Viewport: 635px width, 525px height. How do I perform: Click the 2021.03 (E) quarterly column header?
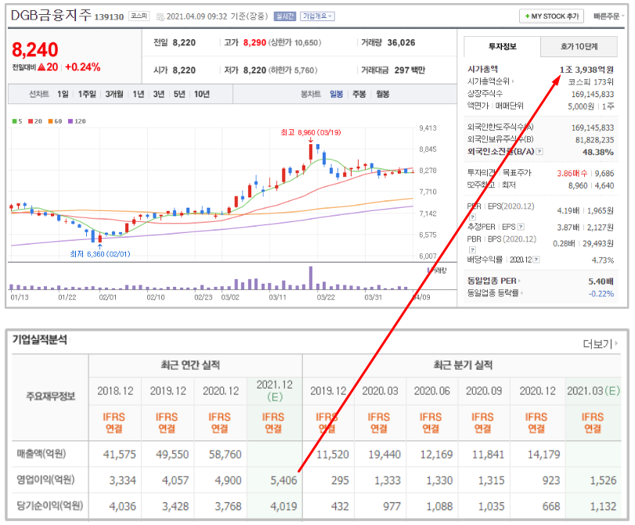tap(594, 391)
